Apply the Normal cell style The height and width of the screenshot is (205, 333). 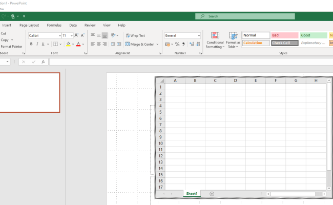(256, 35)
